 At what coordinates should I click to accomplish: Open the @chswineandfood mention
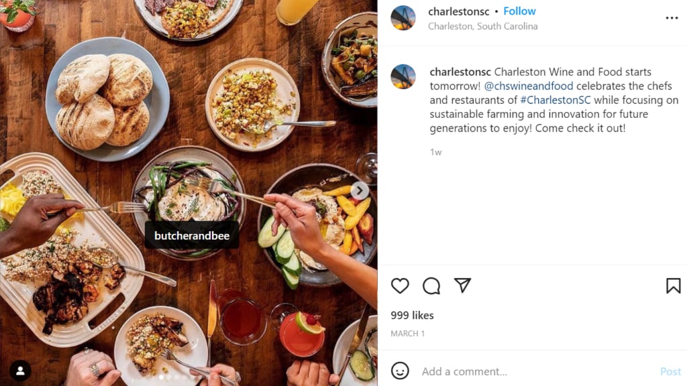[x=529, y=86]
